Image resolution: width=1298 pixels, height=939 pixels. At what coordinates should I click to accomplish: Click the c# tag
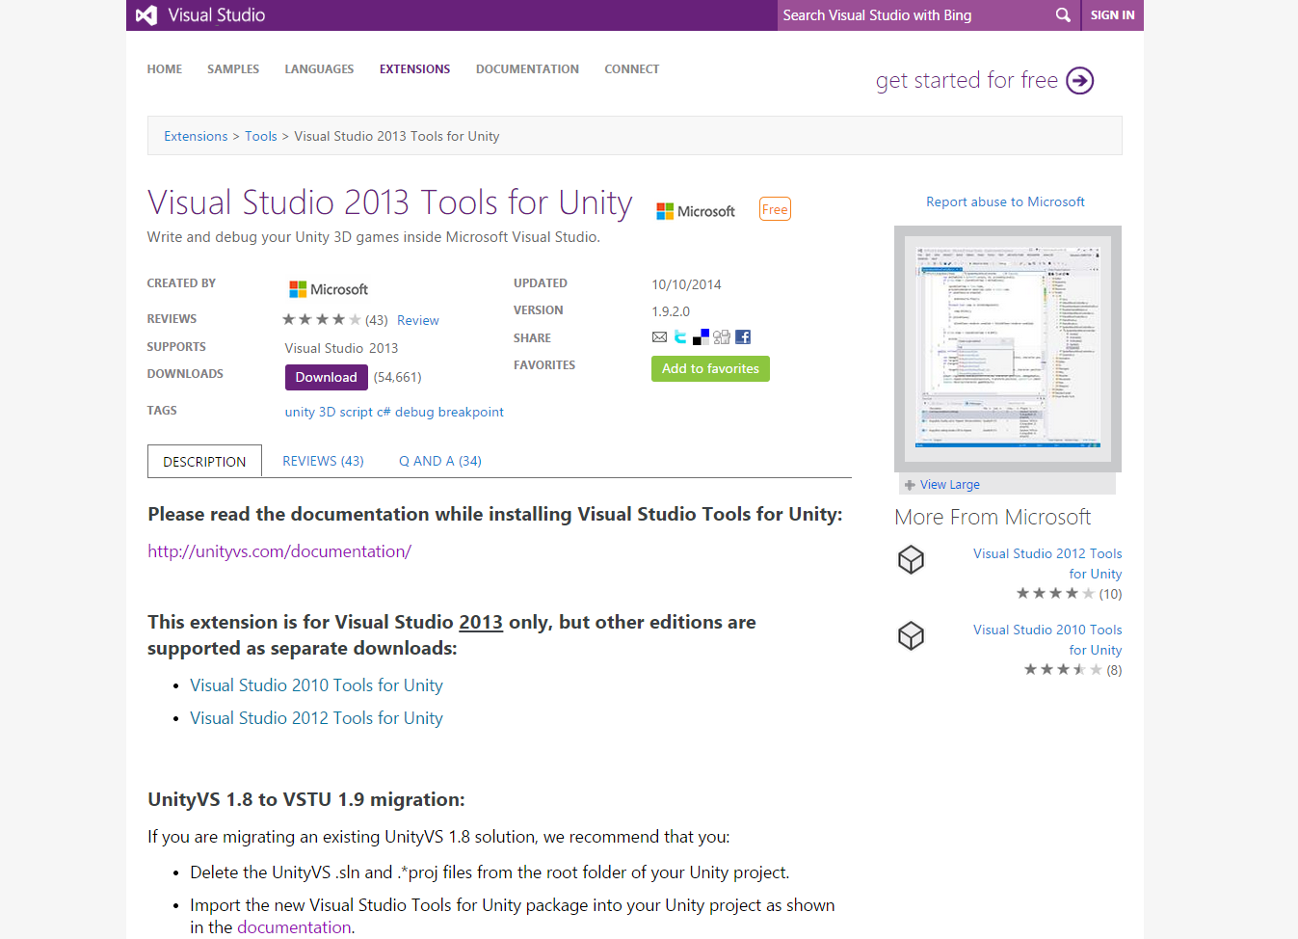384,412
